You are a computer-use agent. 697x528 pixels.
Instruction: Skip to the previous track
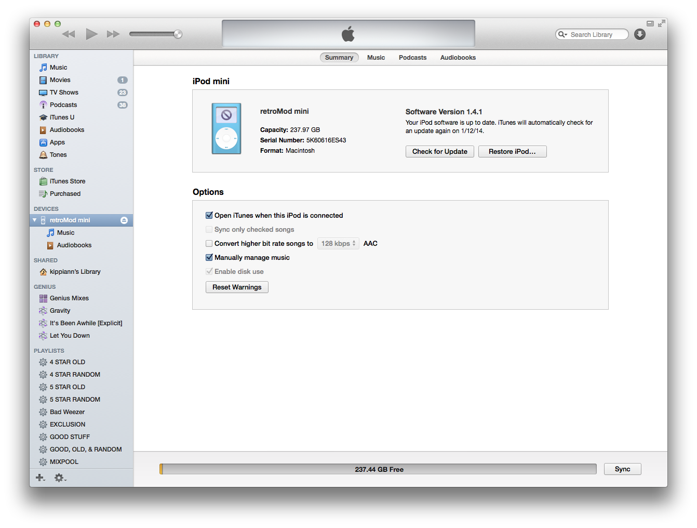coord(69,34)
